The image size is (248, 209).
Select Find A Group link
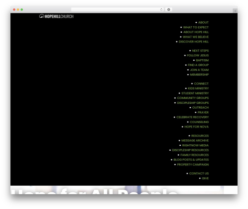coord(198,65)
